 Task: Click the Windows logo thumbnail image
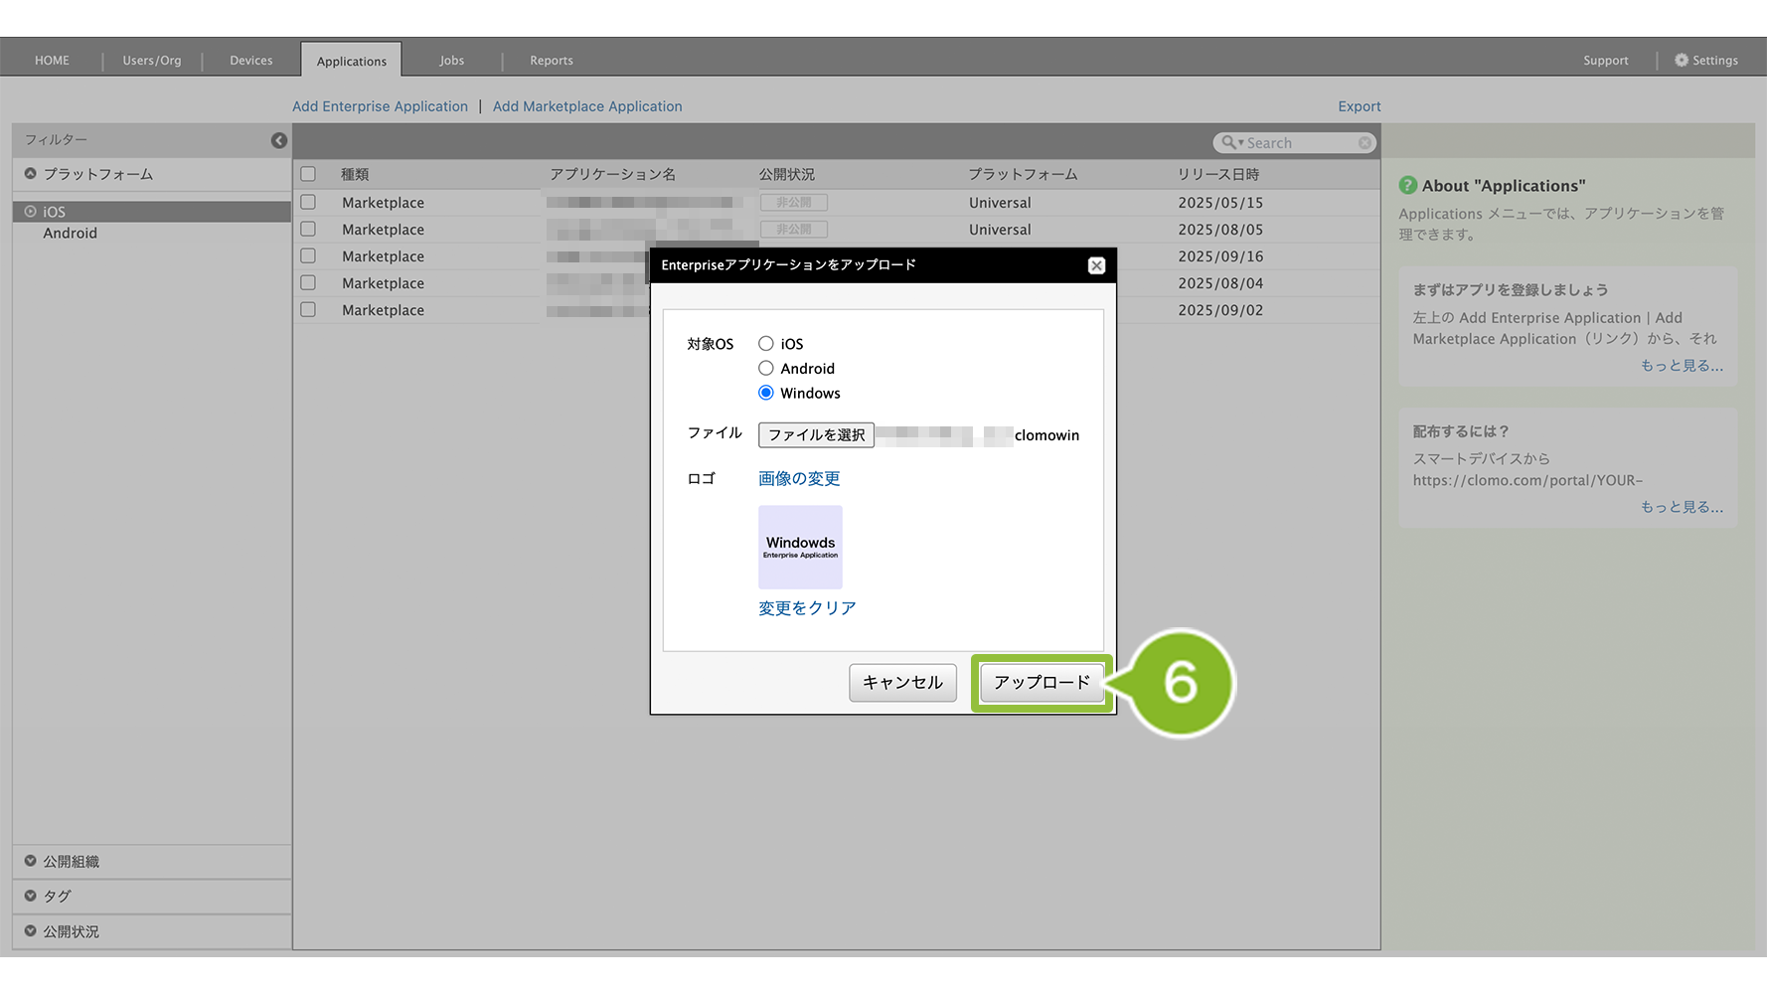point(800,547)
